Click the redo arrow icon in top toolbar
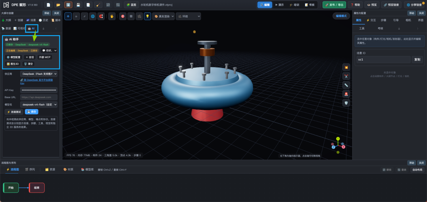Screen dimensions: 427x202 (x=118, y=5)
